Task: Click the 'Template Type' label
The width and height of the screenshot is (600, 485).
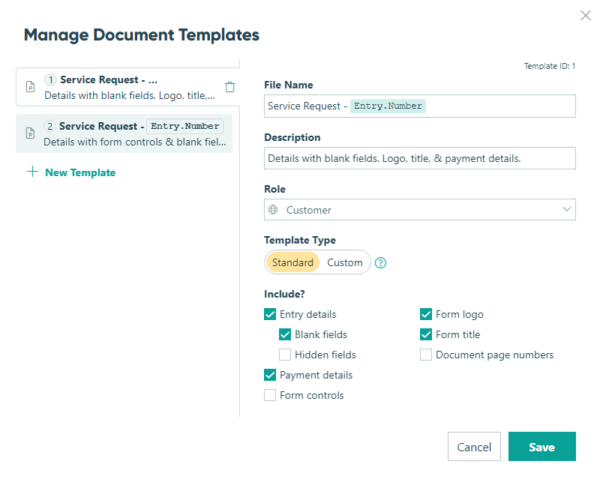Action: tap(299, 240)
